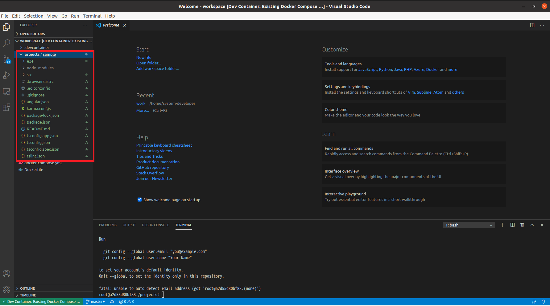Expand the OUTLINE section
Screen dimensions: 550x306
coord(27,288)
